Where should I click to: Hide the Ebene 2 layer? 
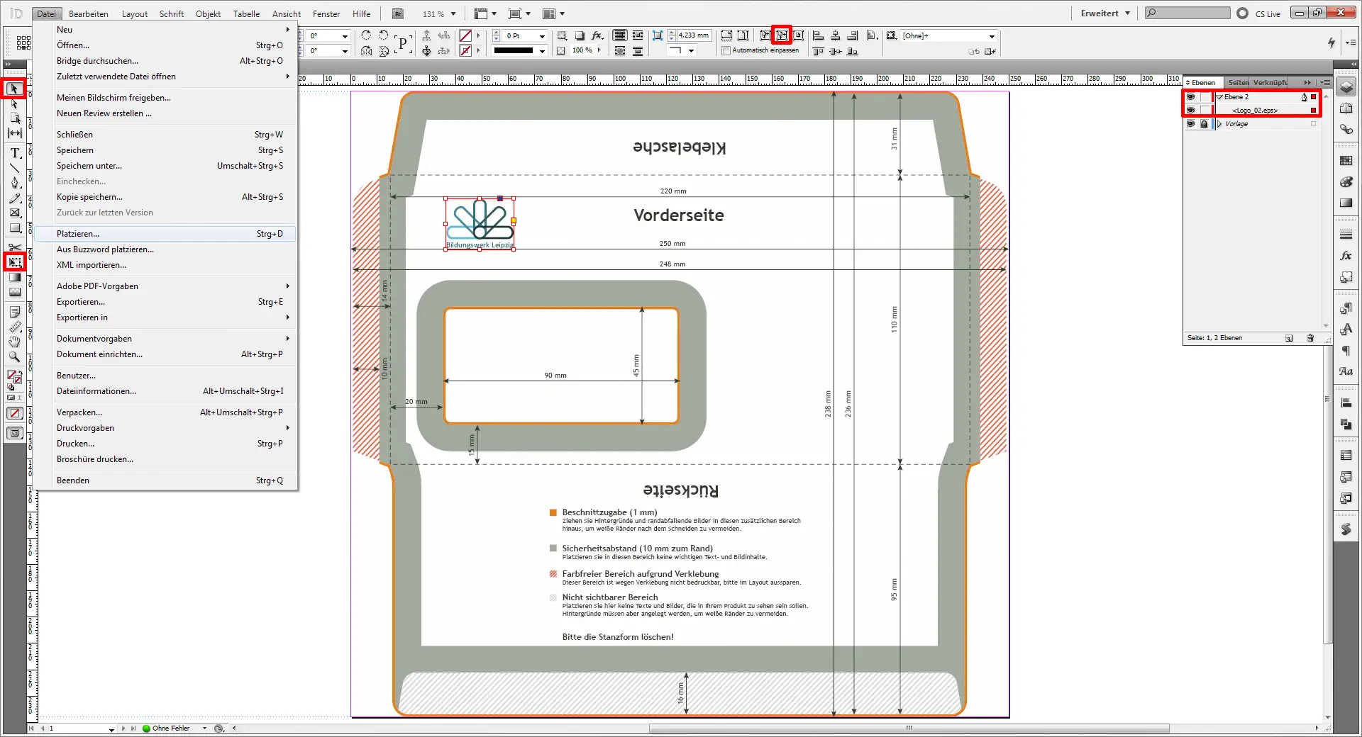click(1191, 97)
